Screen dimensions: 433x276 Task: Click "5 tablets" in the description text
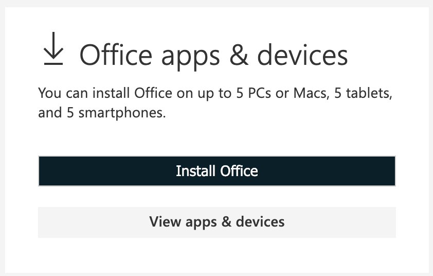(x=363, y=93)
